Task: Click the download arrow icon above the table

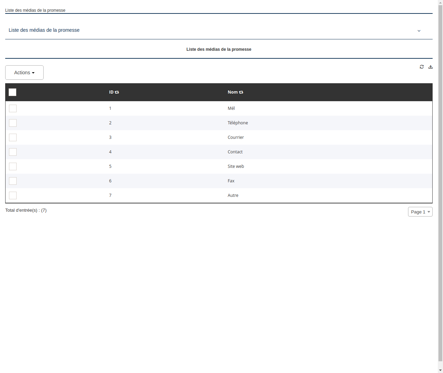Action: [431, 67]
